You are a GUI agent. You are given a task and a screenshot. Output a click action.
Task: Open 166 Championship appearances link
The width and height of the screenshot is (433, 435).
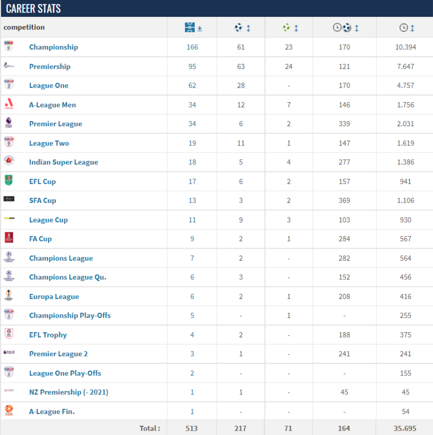[x=192, y=47]
